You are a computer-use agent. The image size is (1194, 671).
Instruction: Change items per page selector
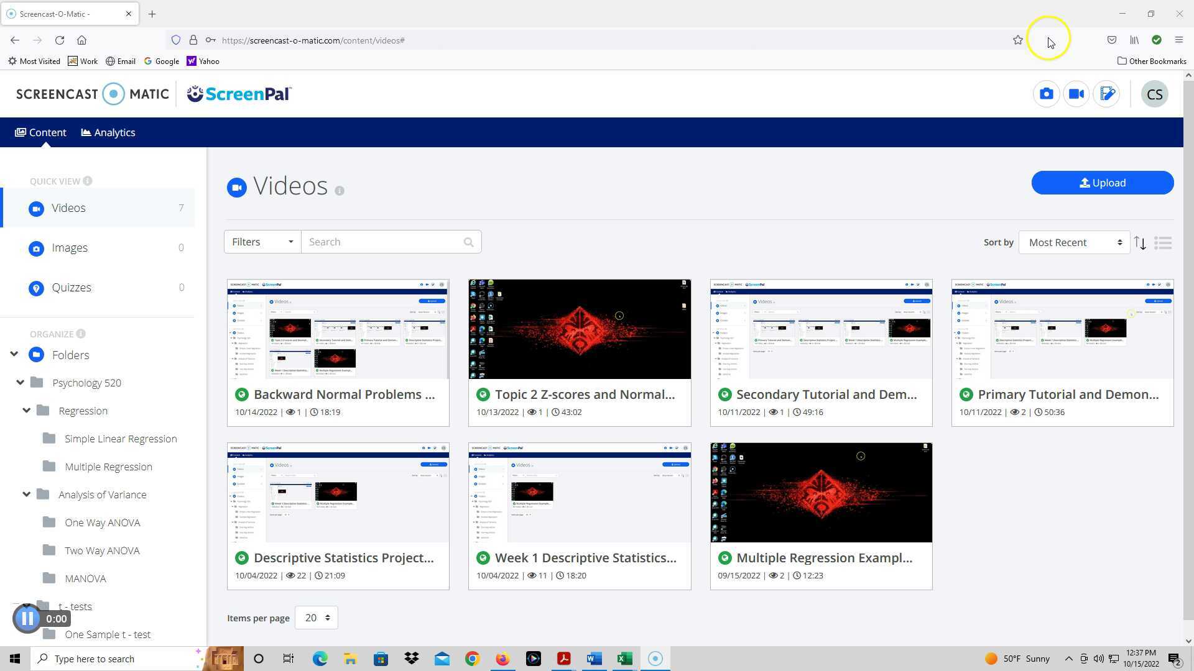coord(316,618)
